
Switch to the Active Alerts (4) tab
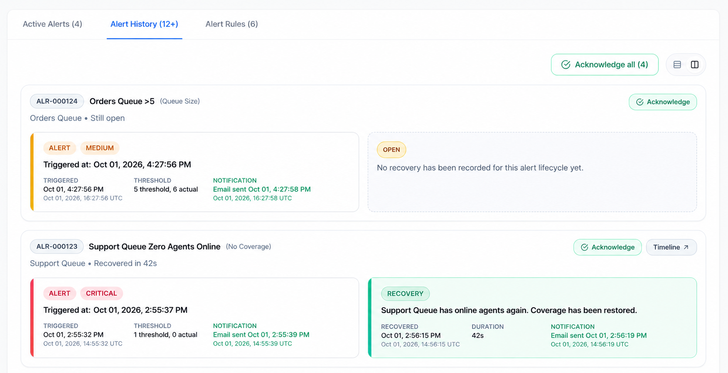(x=52, y=24)
